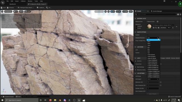Click Reimport Base Mesh
This screenshot has width=182, height=102.
25,8
